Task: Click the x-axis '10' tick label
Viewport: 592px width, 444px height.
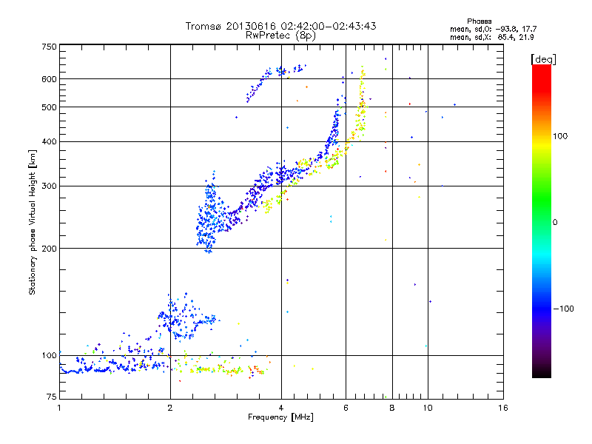Action: tap(428, 408)
